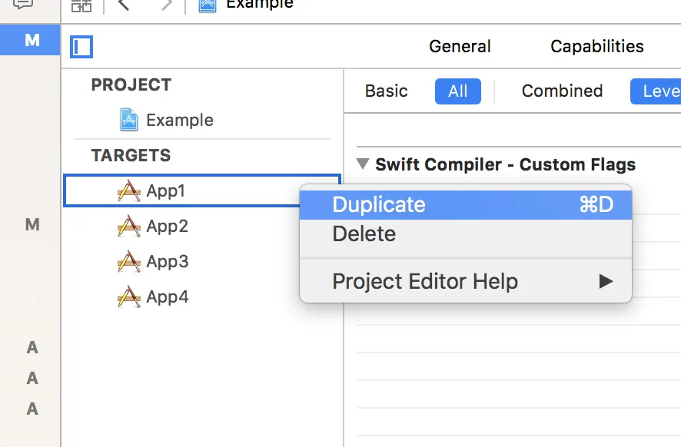This screenshot has height=447, width=681.
Task: Click the App1 target icon
Action: coord(129,191)
